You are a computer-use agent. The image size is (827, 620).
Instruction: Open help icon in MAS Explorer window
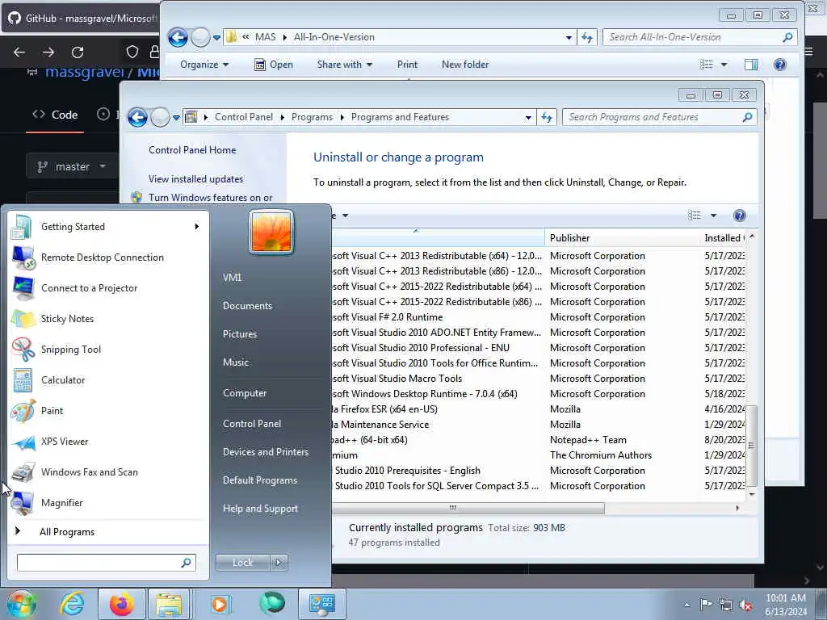779,65
